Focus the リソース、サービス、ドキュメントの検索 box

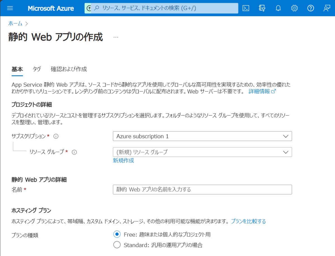(165, 8)
